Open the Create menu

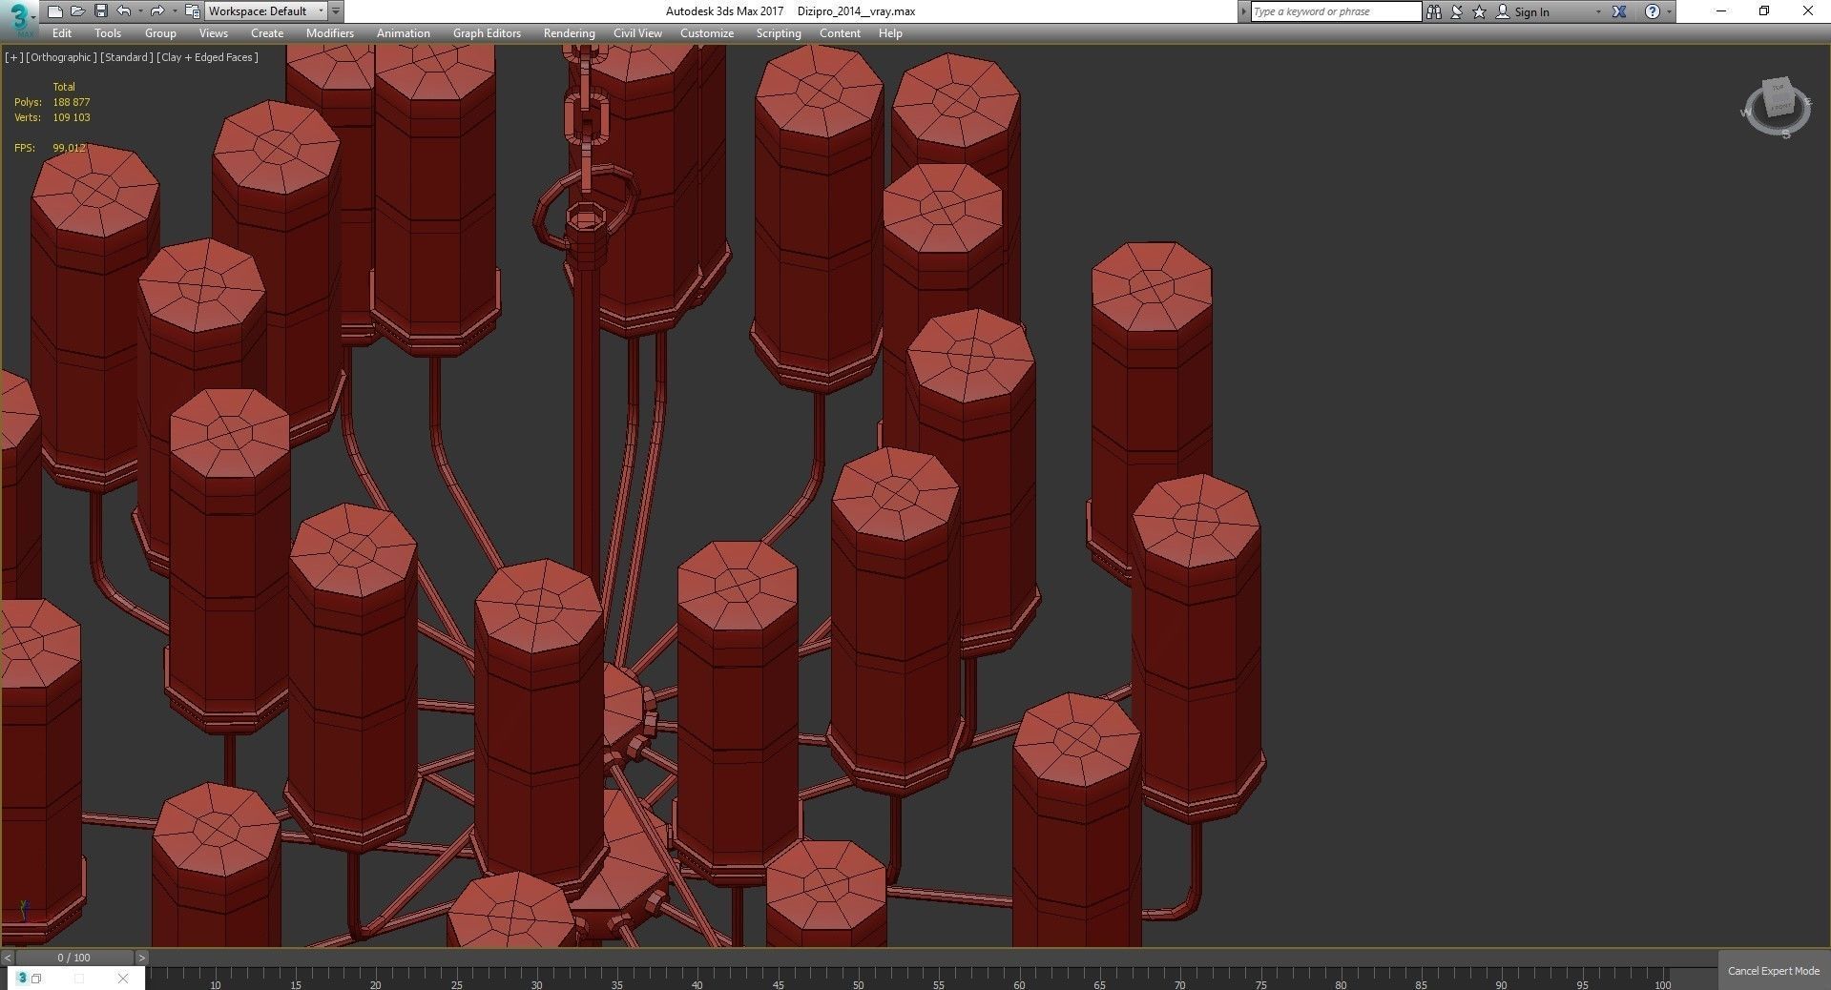pos(267,33)
